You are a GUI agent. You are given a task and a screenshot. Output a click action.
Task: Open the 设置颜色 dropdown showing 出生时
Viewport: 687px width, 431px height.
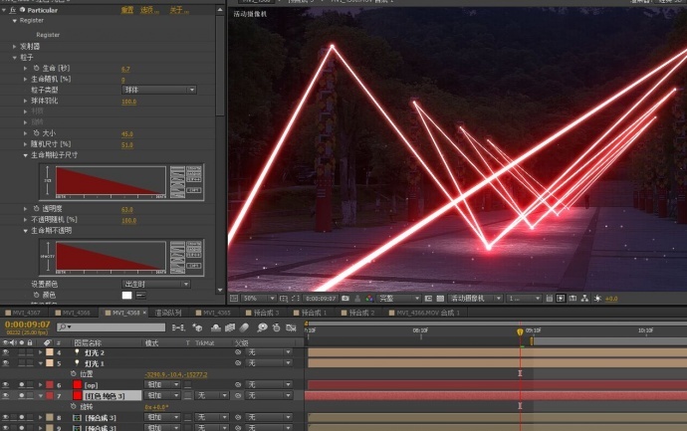point(157,284)
